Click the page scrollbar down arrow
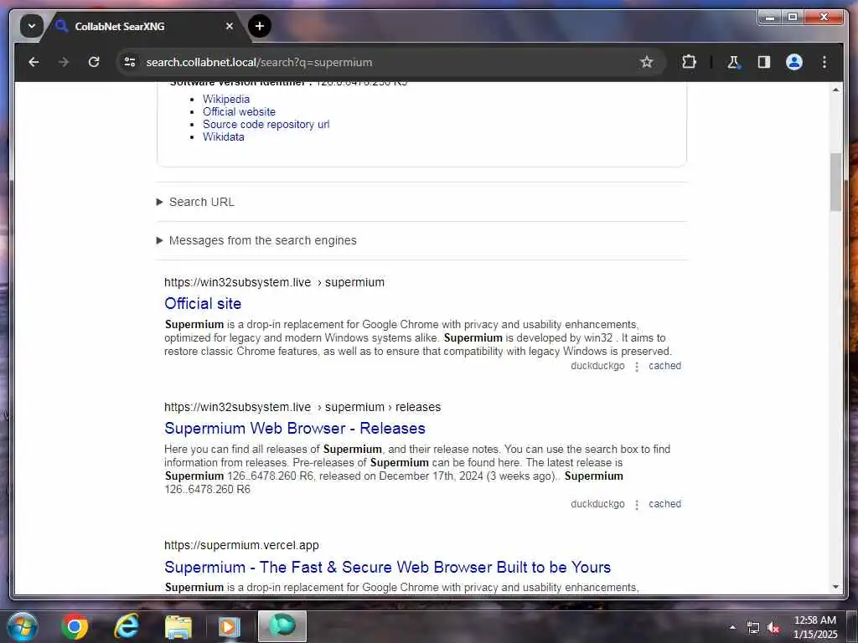The height and width of the screenshot is (643, 858). click(x=835, y=587)
